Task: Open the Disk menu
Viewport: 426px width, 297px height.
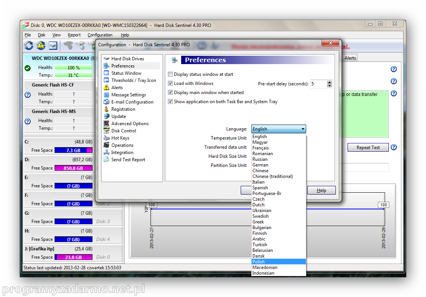Action: click(42, 35)
